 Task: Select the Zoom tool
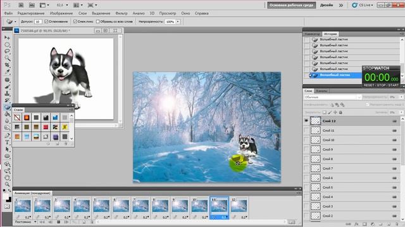click(7, 184)
